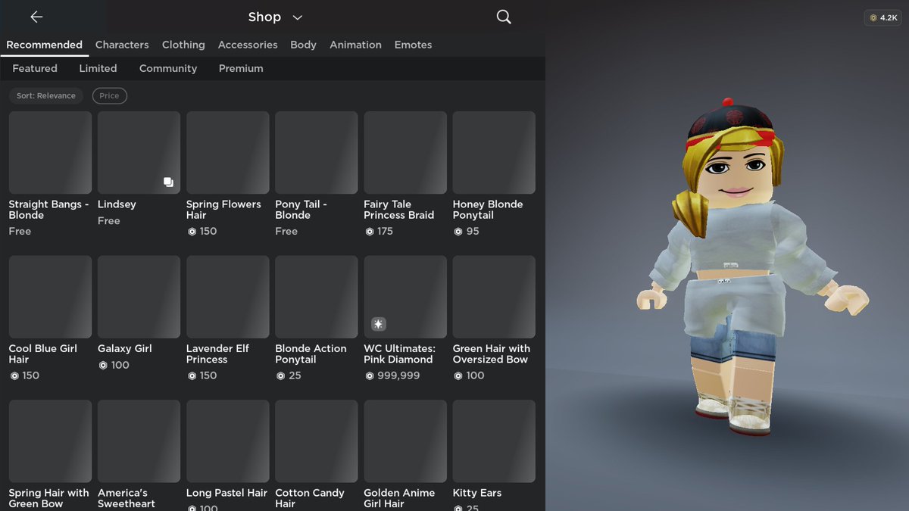Expand the Shop dropdown chevron
The width and height of the screenshot is (909, 511).
[298, 17]
